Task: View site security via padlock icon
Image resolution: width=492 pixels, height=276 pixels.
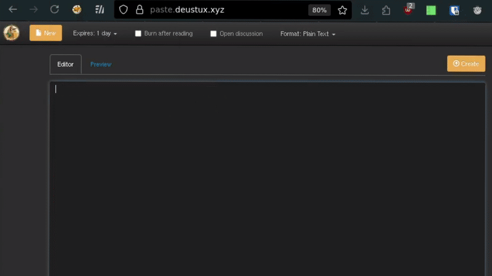Action: click(140, 10)
